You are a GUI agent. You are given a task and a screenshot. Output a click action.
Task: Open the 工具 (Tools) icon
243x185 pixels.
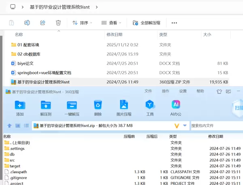point(150,106)
